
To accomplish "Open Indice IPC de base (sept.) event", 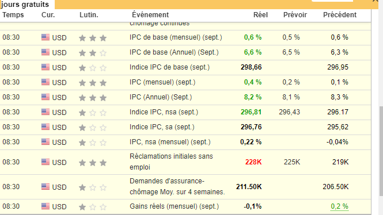I will coord(169,67).
